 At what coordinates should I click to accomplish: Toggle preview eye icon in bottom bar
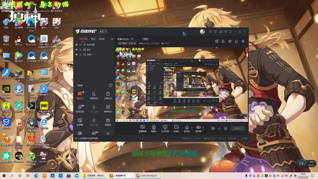219,128
